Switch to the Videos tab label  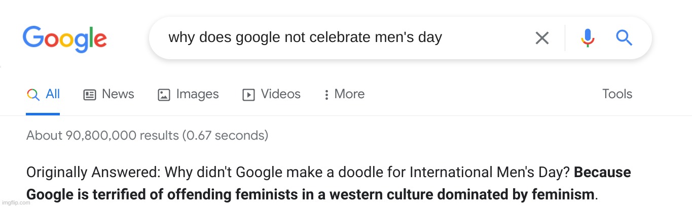point(280,94)
